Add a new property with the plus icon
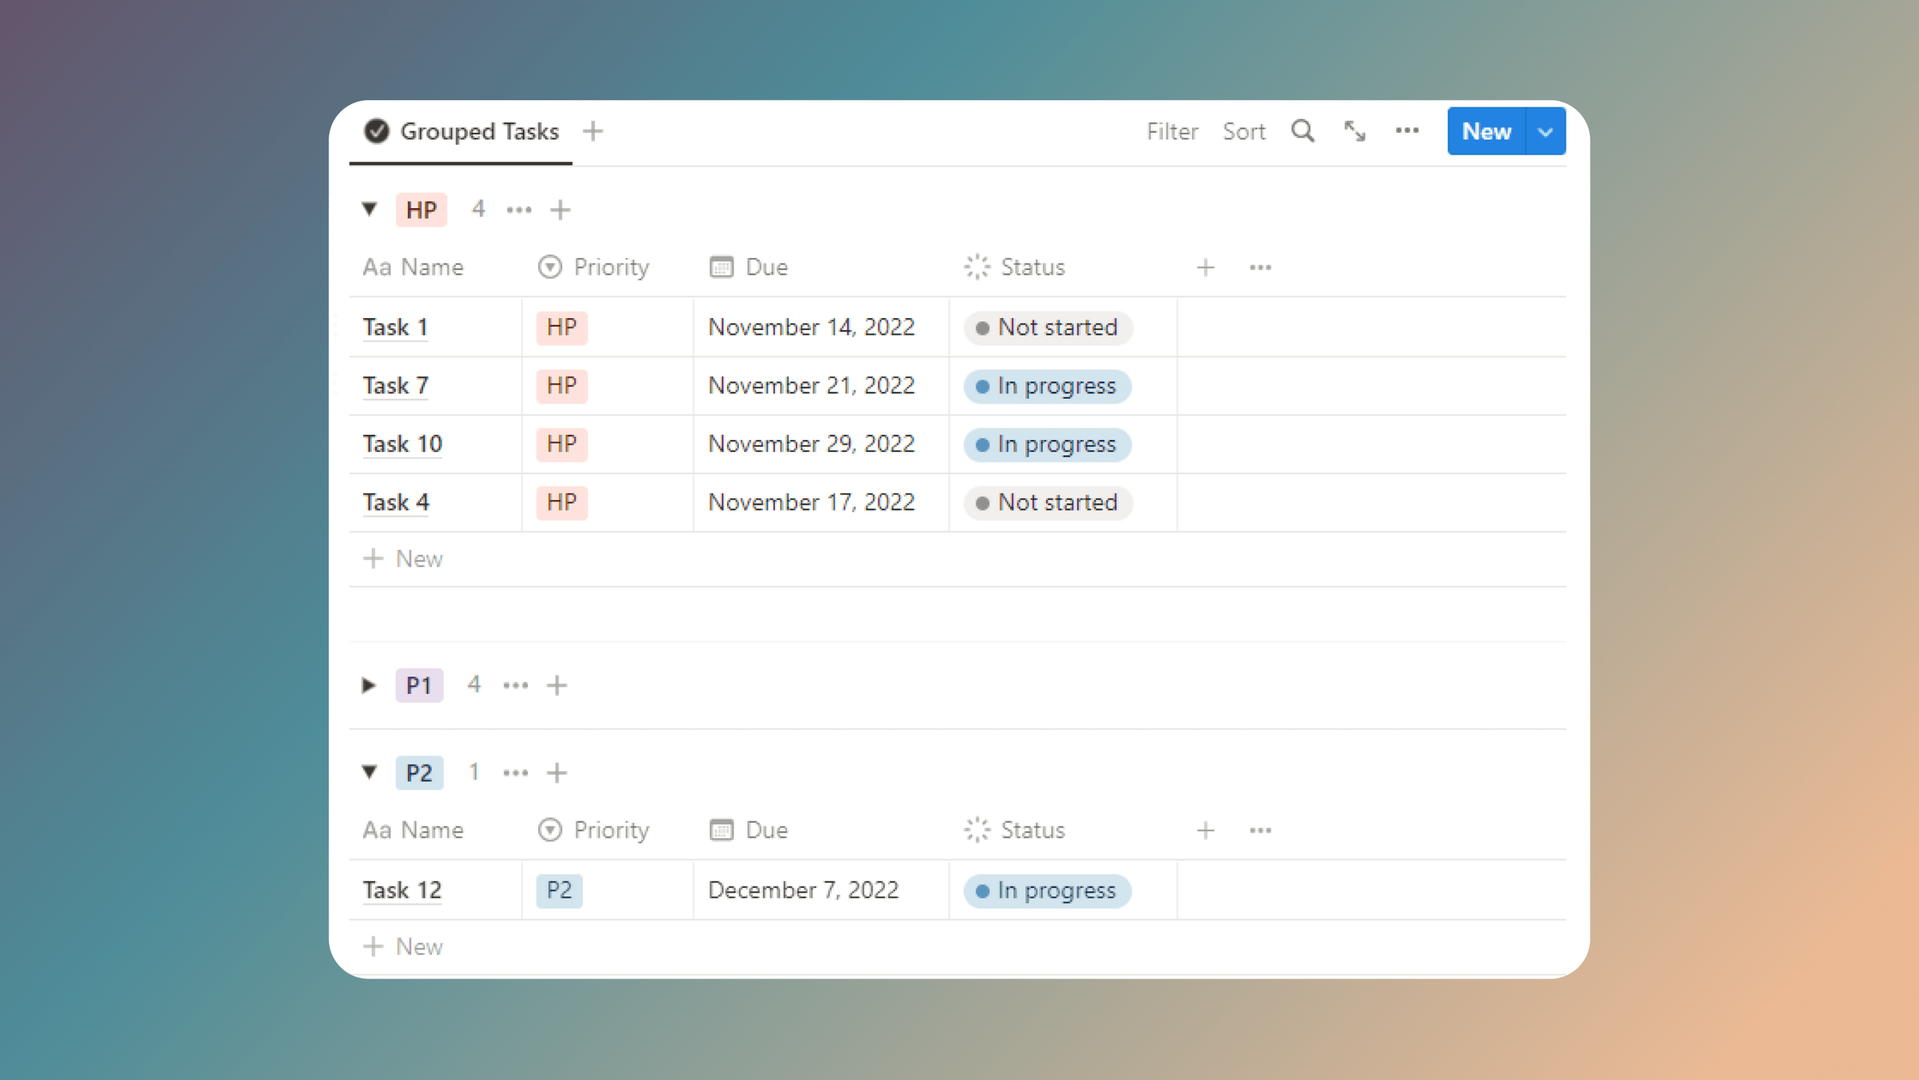Viewport: 1919px width, 1080px height. (1205, 266)
